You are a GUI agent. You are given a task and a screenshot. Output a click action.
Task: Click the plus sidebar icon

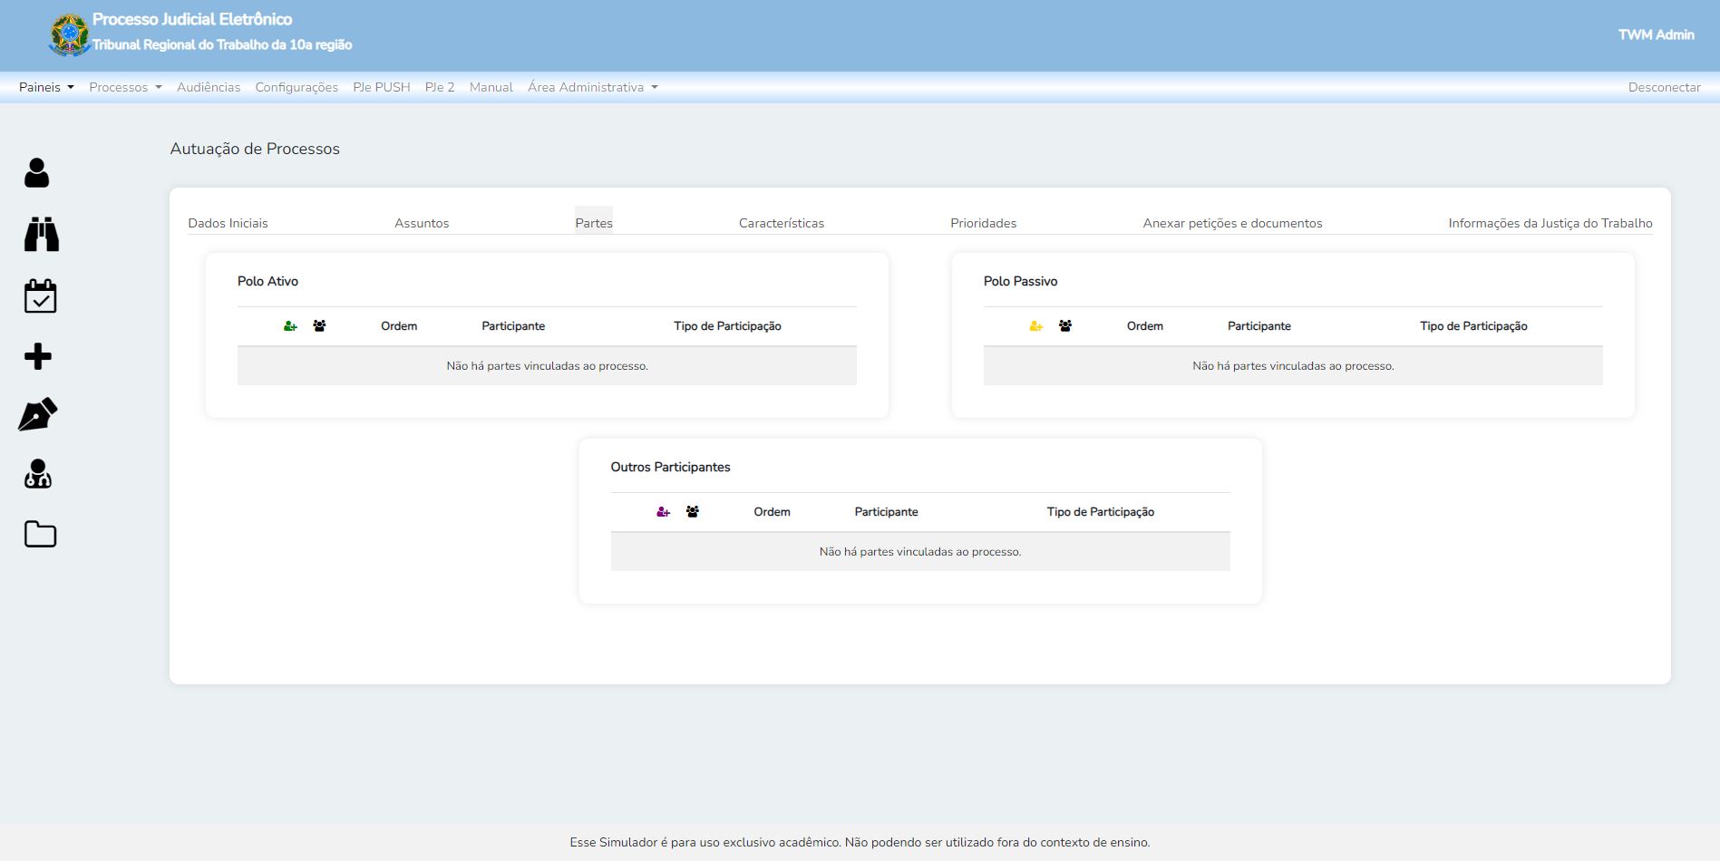tap(38, 356)
